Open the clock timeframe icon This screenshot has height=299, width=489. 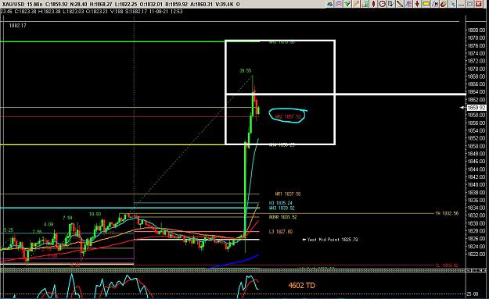(x=382, y=4)
